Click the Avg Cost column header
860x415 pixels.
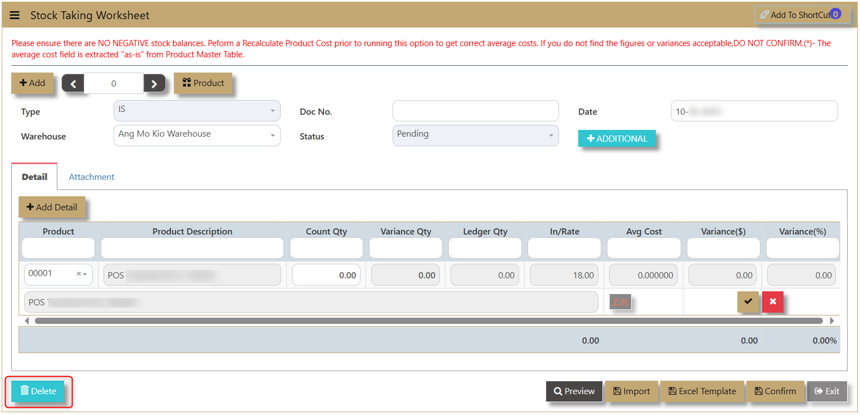(x=644, y=231)
